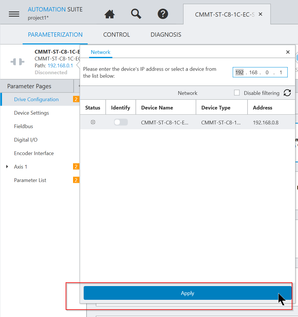
Task: Open the help question mark icon
Action: point(163,14)
